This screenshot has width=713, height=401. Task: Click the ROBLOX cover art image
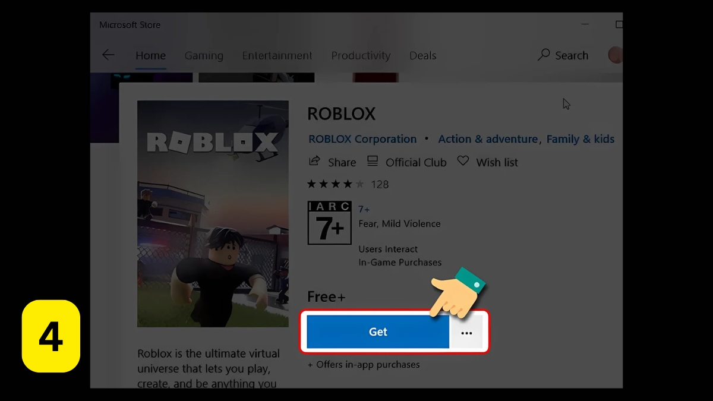[213, 214]
